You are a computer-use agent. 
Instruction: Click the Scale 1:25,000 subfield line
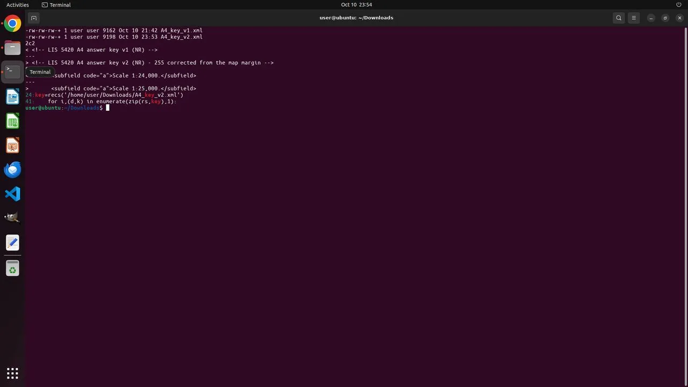pyautogui.click(x=111, y=89)
